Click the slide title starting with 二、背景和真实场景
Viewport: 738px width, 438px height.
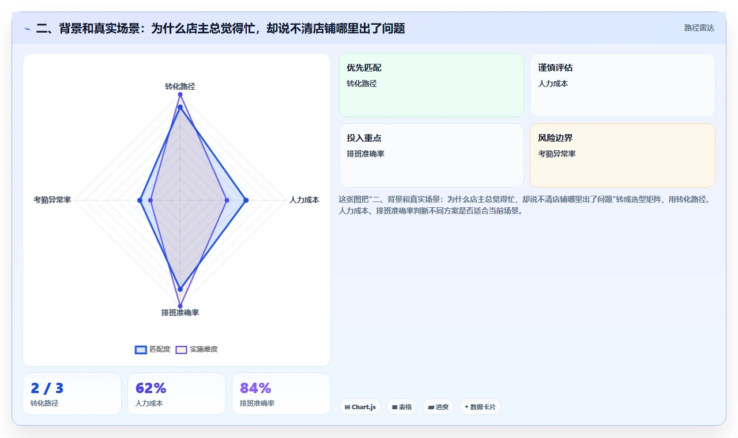[x=220, y=28]
